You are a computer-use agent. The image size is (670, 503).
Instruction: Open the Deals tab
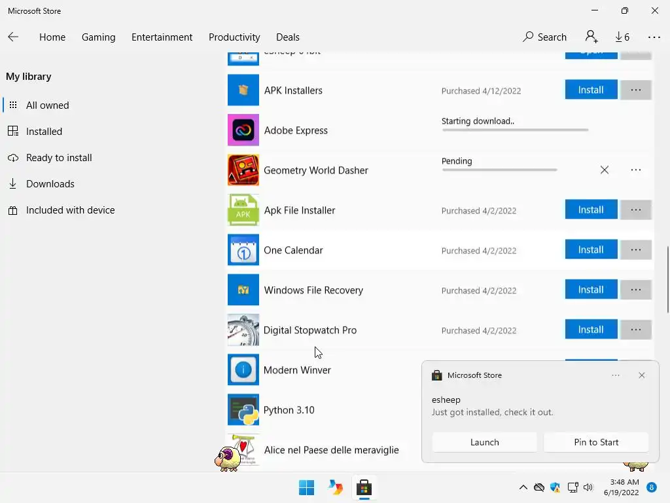click(288, 37)
